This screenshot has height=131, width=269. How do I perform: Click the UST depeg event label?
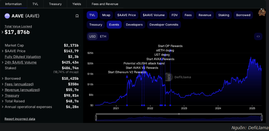[162, 55]
